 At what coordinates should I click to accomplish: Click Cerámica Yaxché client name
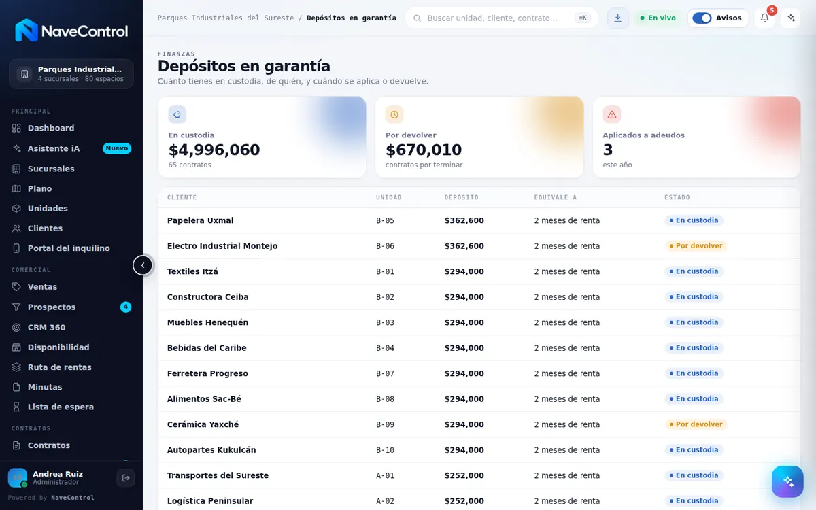(x=203, y=424)
